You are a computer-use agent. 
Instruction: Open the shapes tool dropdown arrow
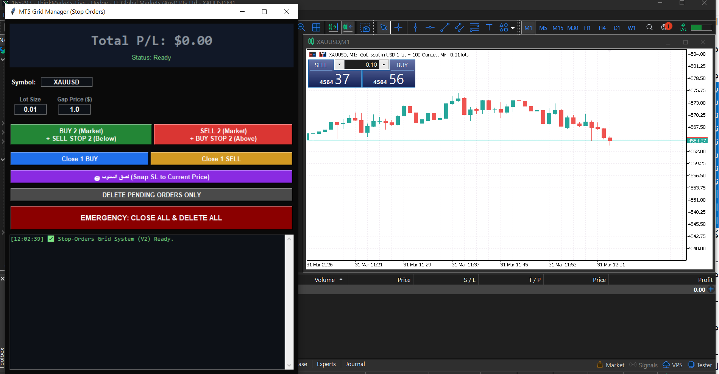coord(513,29)
